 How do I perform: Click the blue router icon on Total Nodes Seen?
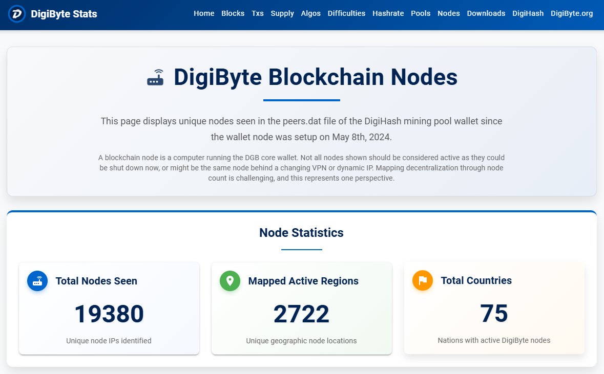37,281
